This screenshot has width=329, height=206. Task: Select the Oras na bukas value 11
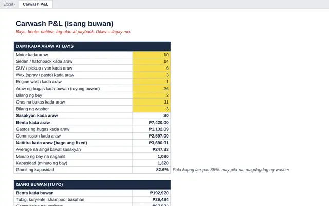click(152, 102)
